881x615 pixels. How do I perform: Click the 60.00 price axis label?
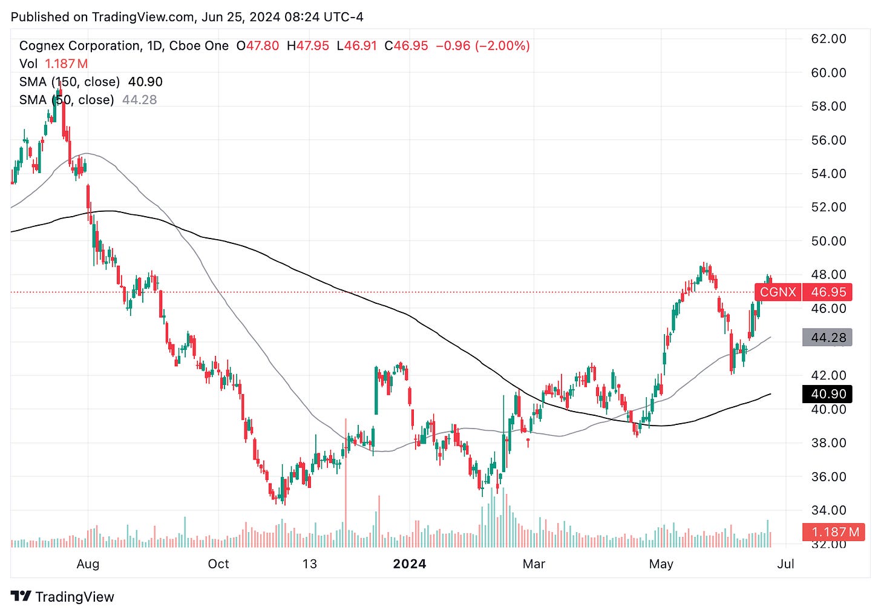(x=828, y=73)
